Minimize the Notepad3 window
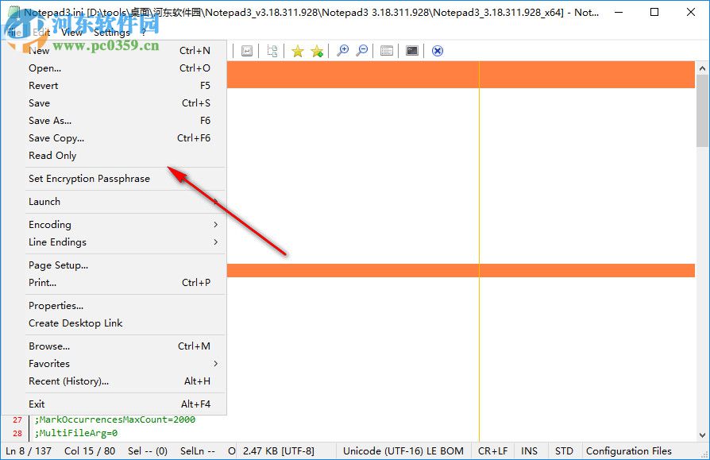710x460 pixels. click(x=619, y=12)
